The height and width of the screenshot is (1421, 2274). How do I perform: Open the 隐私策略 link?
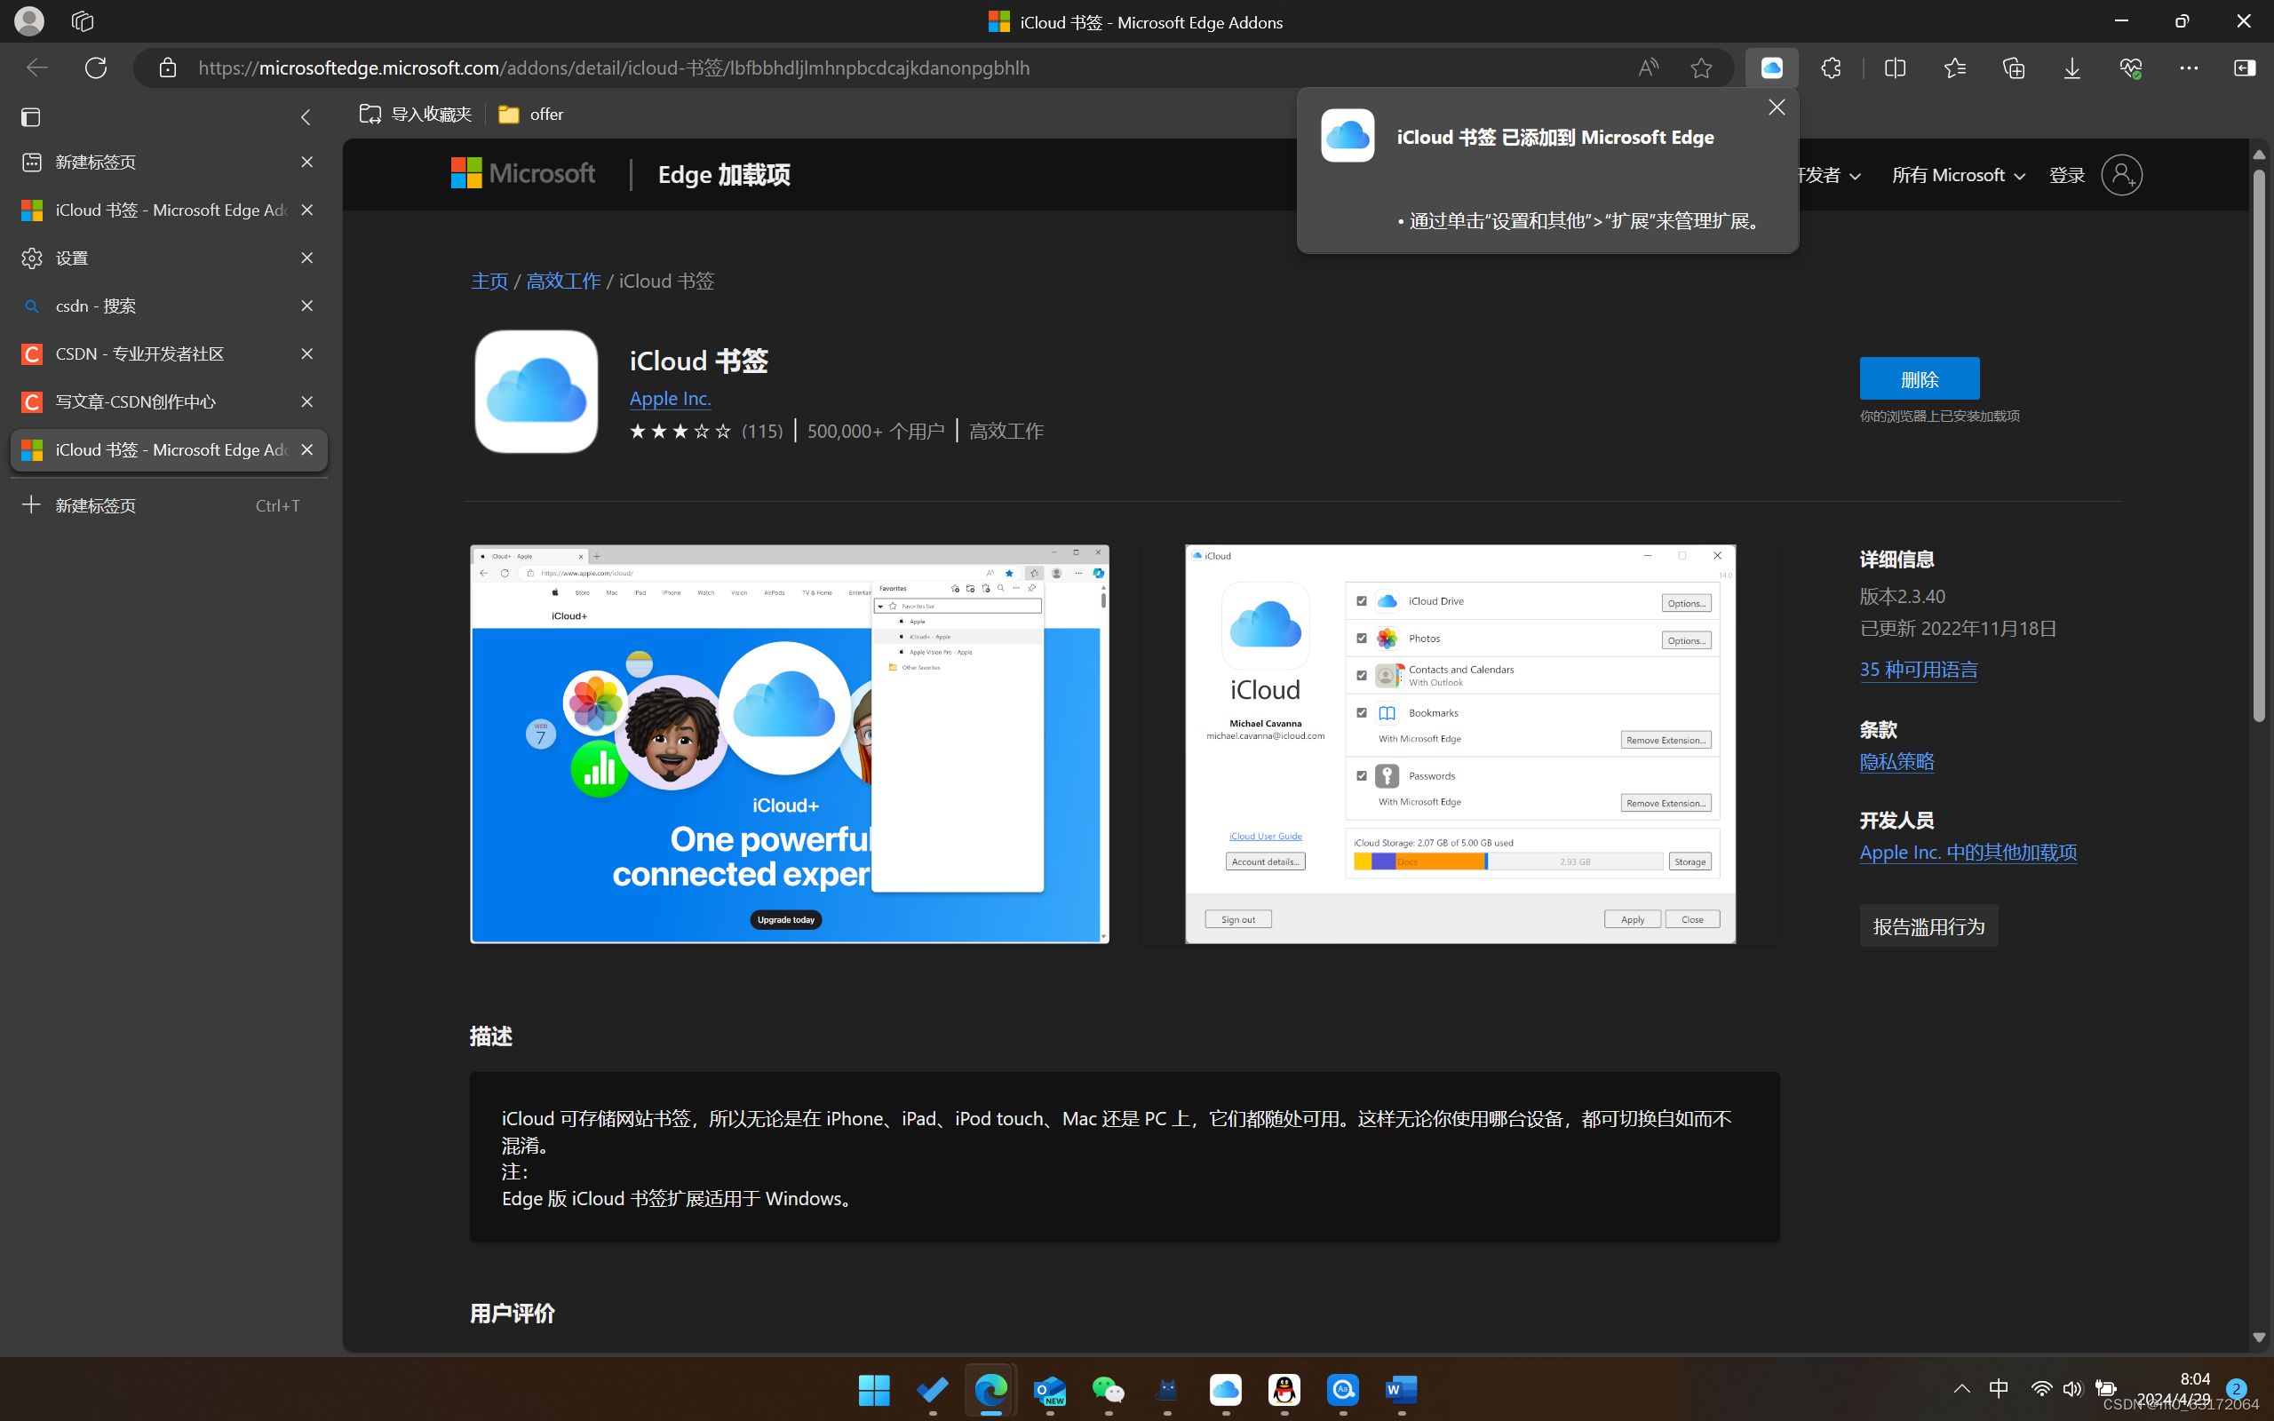point(1896,761)
